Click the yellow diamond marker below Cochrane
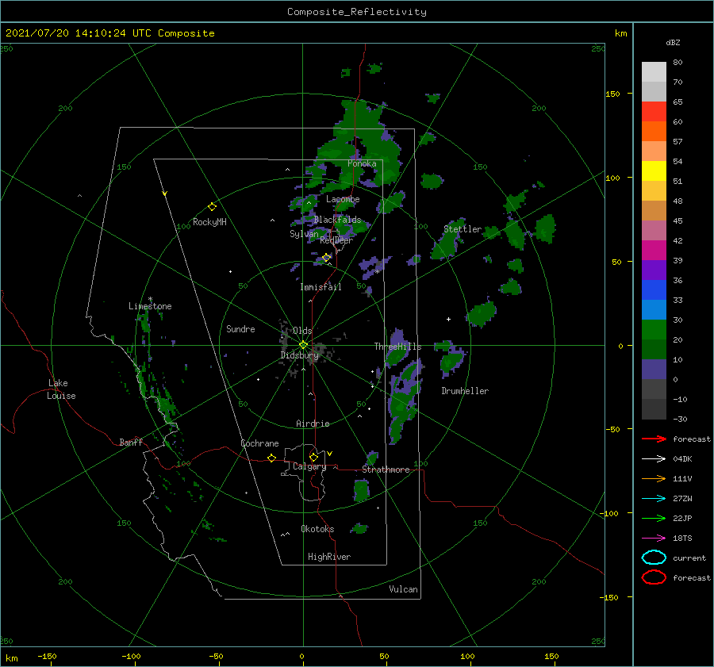The width and height of the screenshot is (714, 667). (x=271, y=458)
